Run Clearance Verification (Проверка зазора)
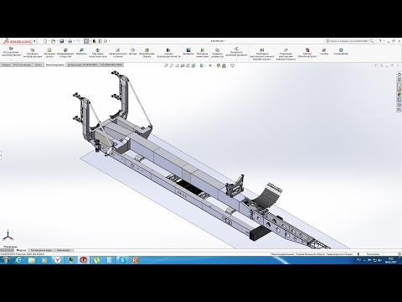Viewport: 402px width, 302px height. pyautogui.click(x=49, y=53)
